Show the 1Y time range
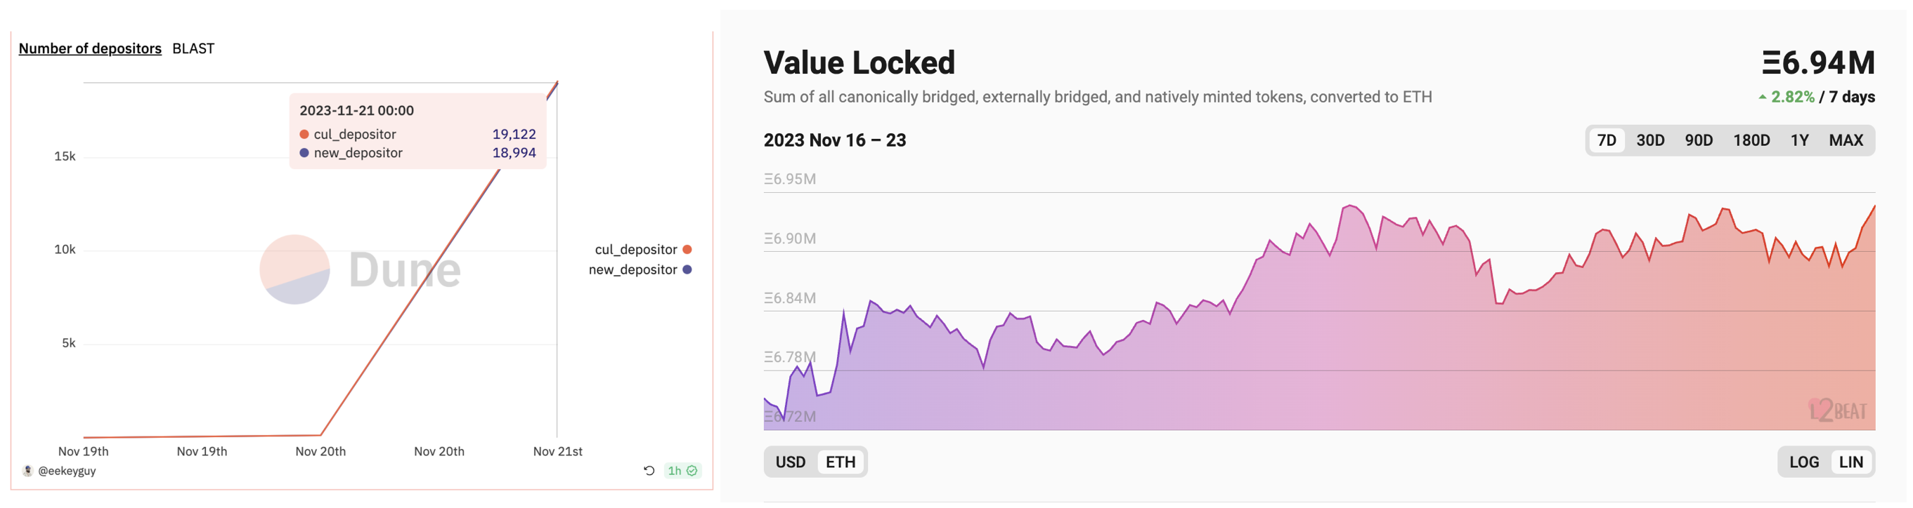 (x=1798, y=140)
